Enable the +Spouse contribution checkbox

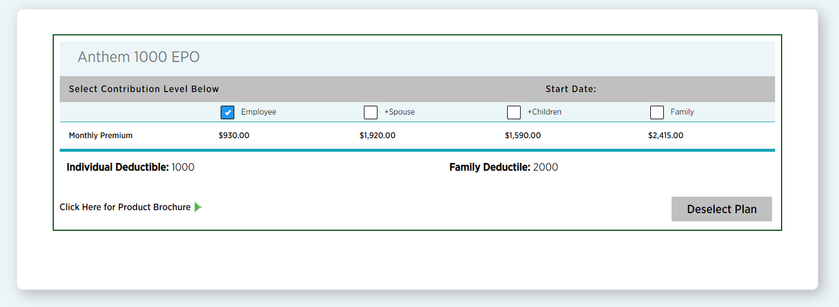click(x=370, y=112)
